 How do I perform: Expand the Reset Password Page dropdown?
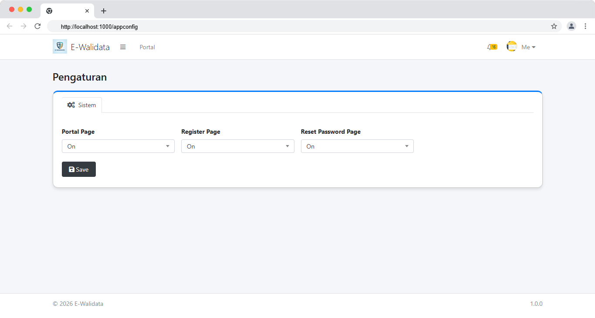(357, 146)
